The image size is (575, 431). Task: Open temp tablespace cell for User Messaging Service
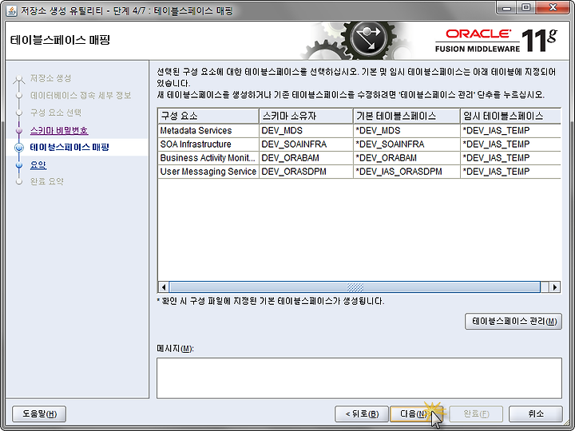click(x=510, y=172)
